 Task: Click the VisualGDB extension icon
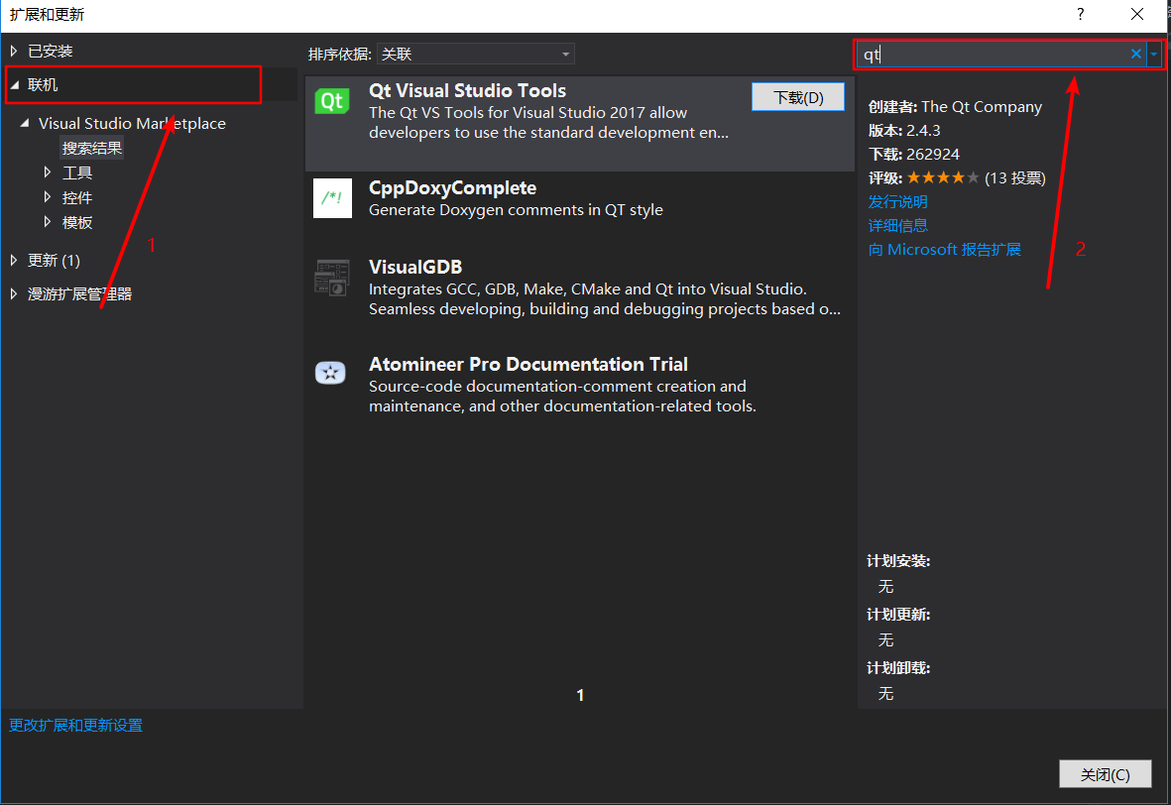click(x=332, y=277)
